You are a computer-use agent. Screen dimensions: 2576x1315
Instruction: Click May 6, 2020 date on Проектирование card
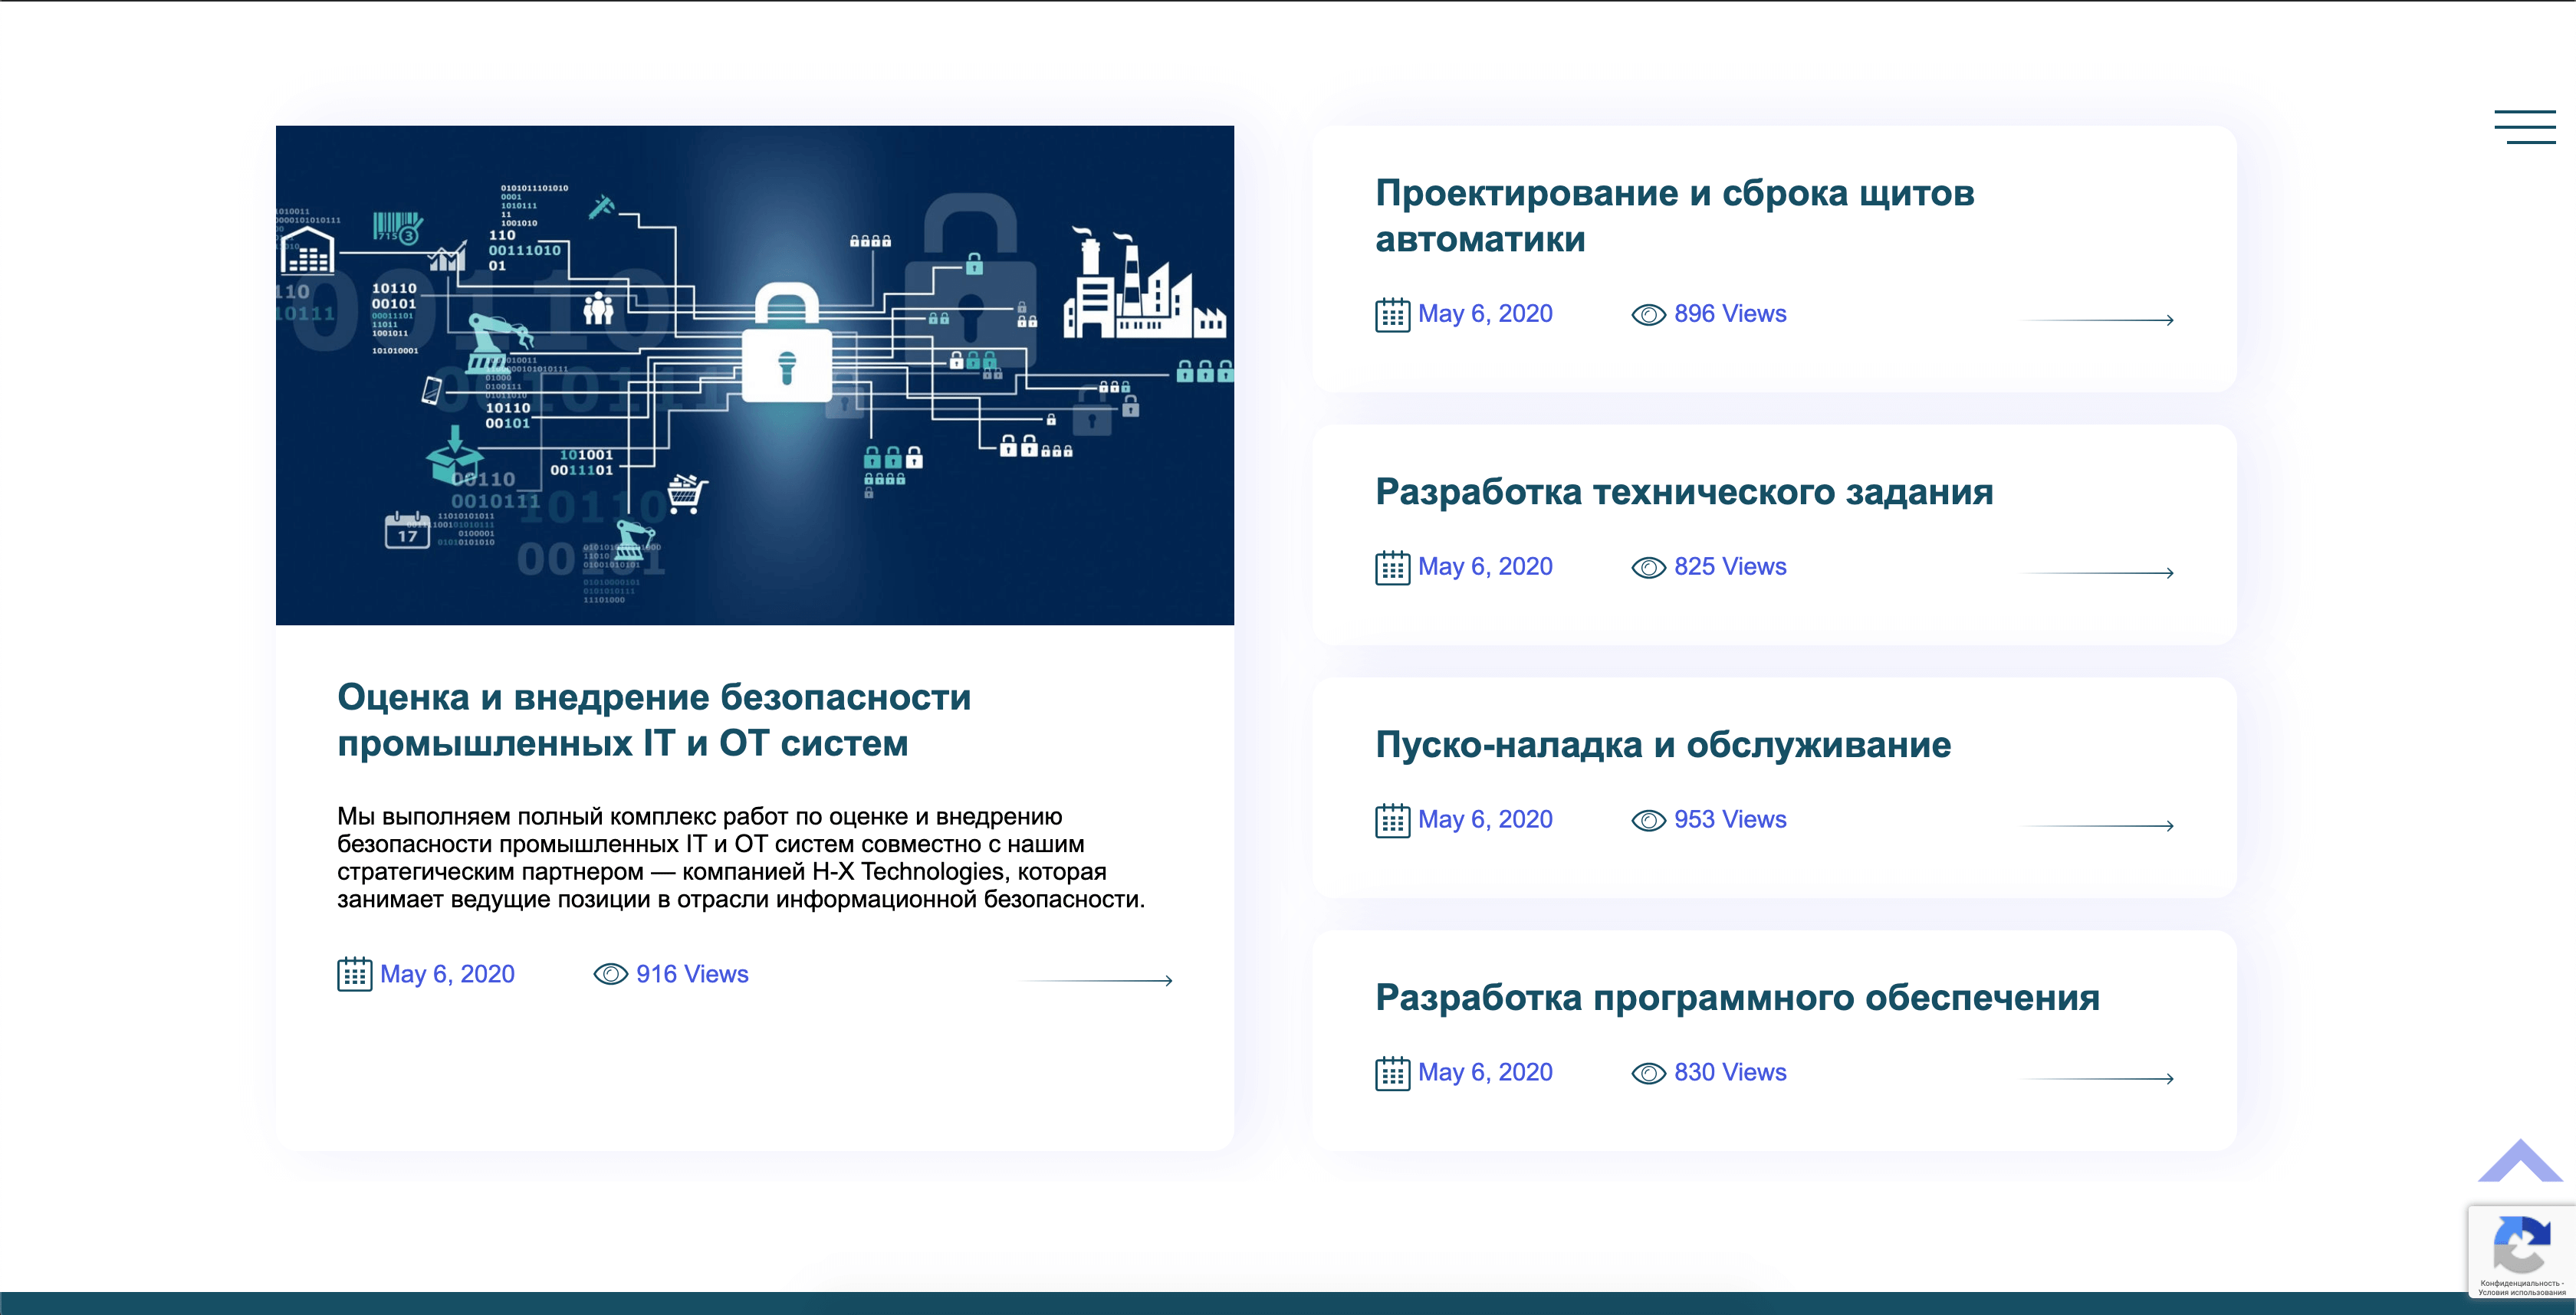click(x=1485, y=313)
